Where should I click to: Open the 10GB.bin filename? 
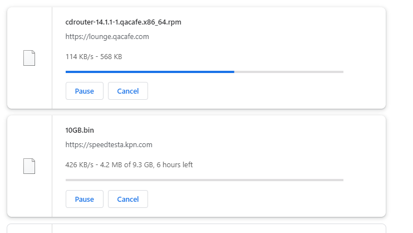tap(80, 130)
